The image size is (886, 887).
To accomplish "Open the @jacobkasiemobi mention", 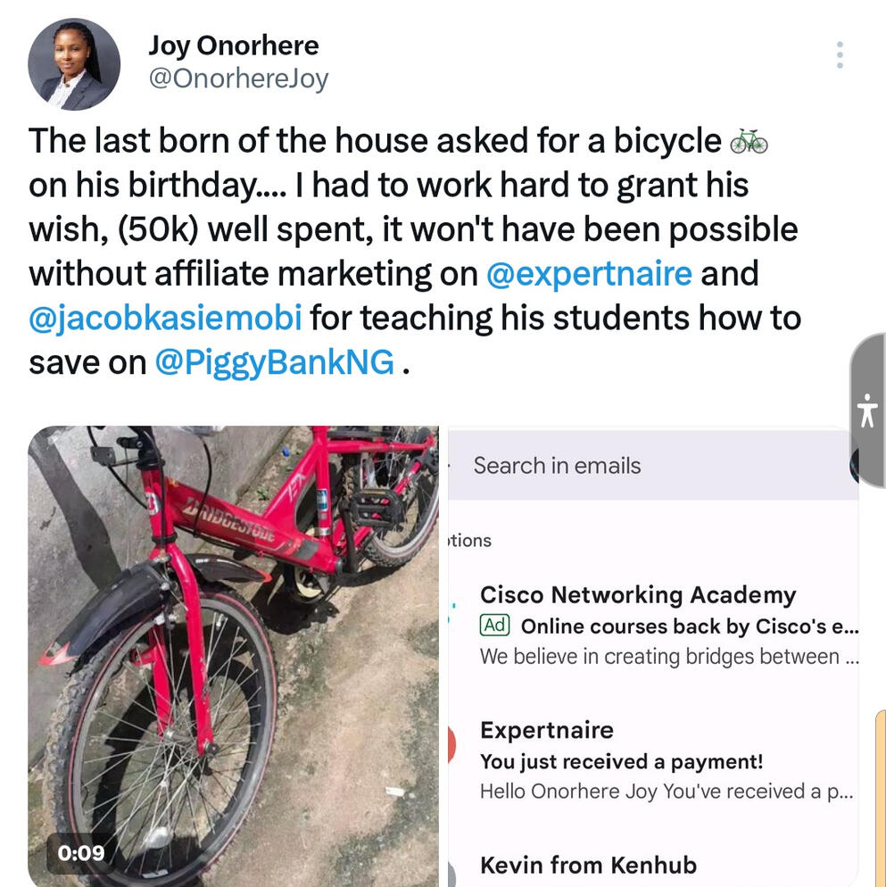I will tap(165, 318).
